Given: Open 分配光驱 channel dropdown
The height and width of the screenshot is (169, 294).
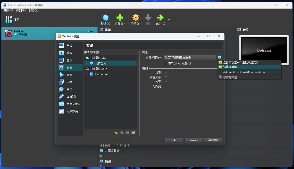Looking at the screenshot, I should (190, 57).
